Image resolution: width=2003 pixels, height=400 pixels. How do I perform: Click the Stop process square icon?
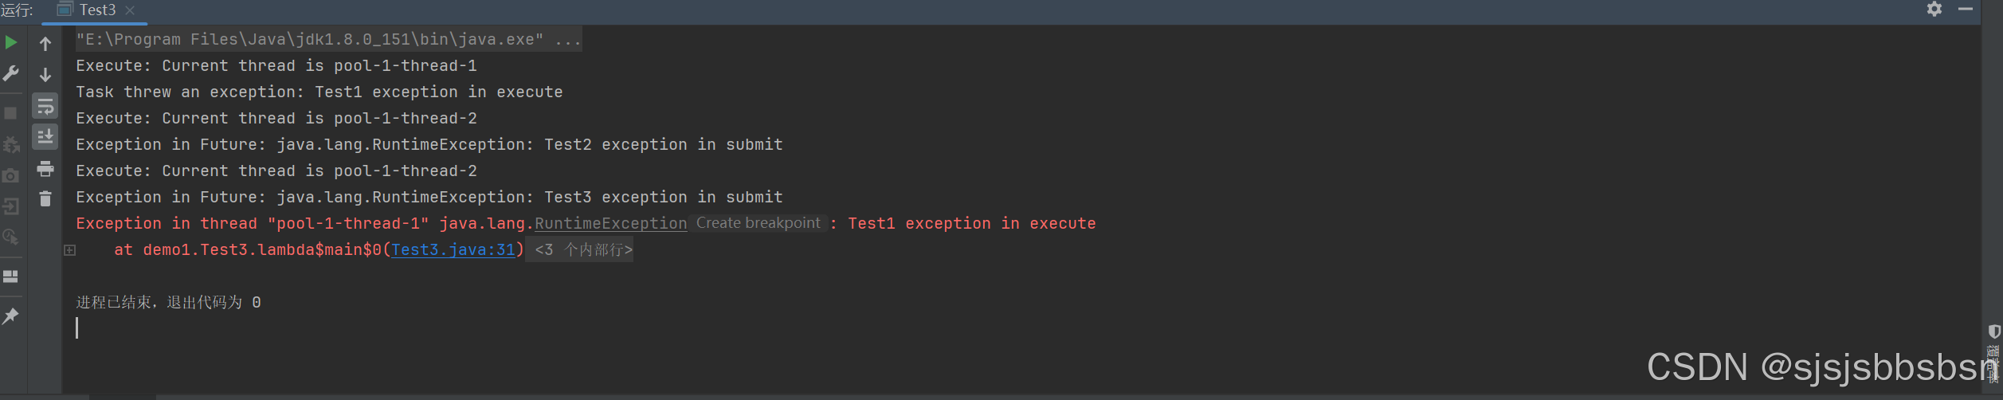pyautogui.click(x=11, y=113)
